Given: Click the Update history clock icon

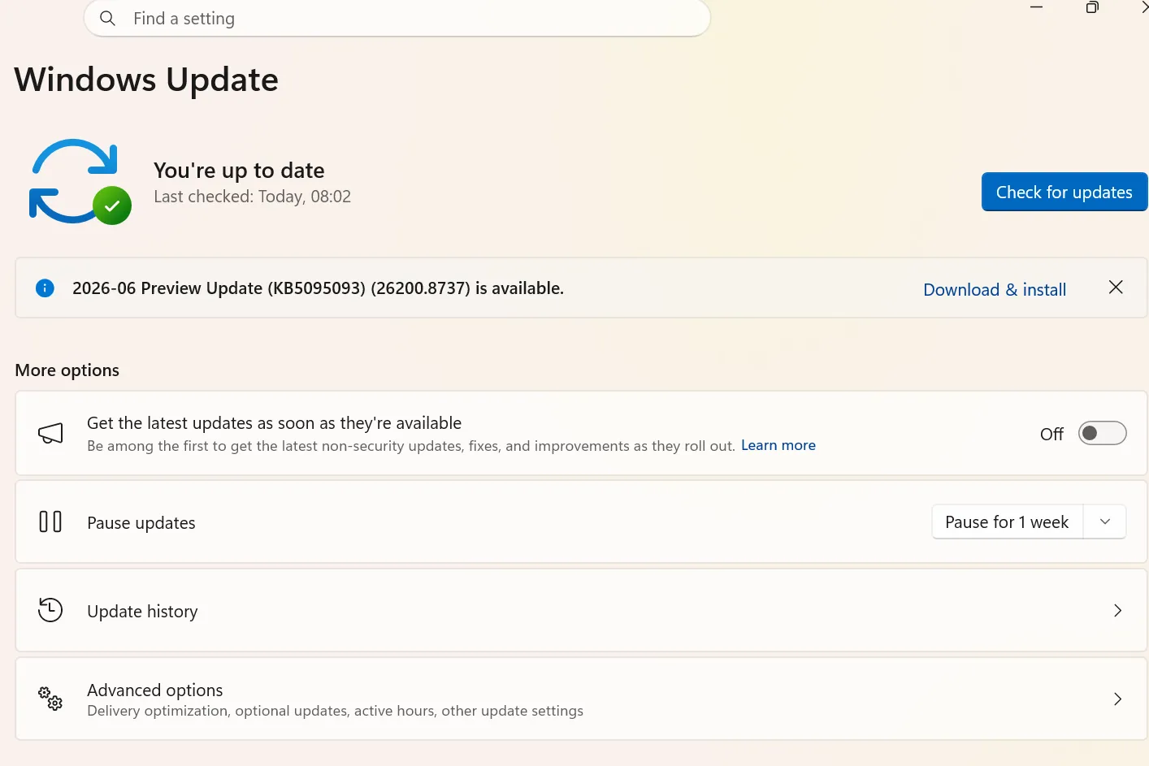Looking at the screenshot, I should (x=50, y=610).
